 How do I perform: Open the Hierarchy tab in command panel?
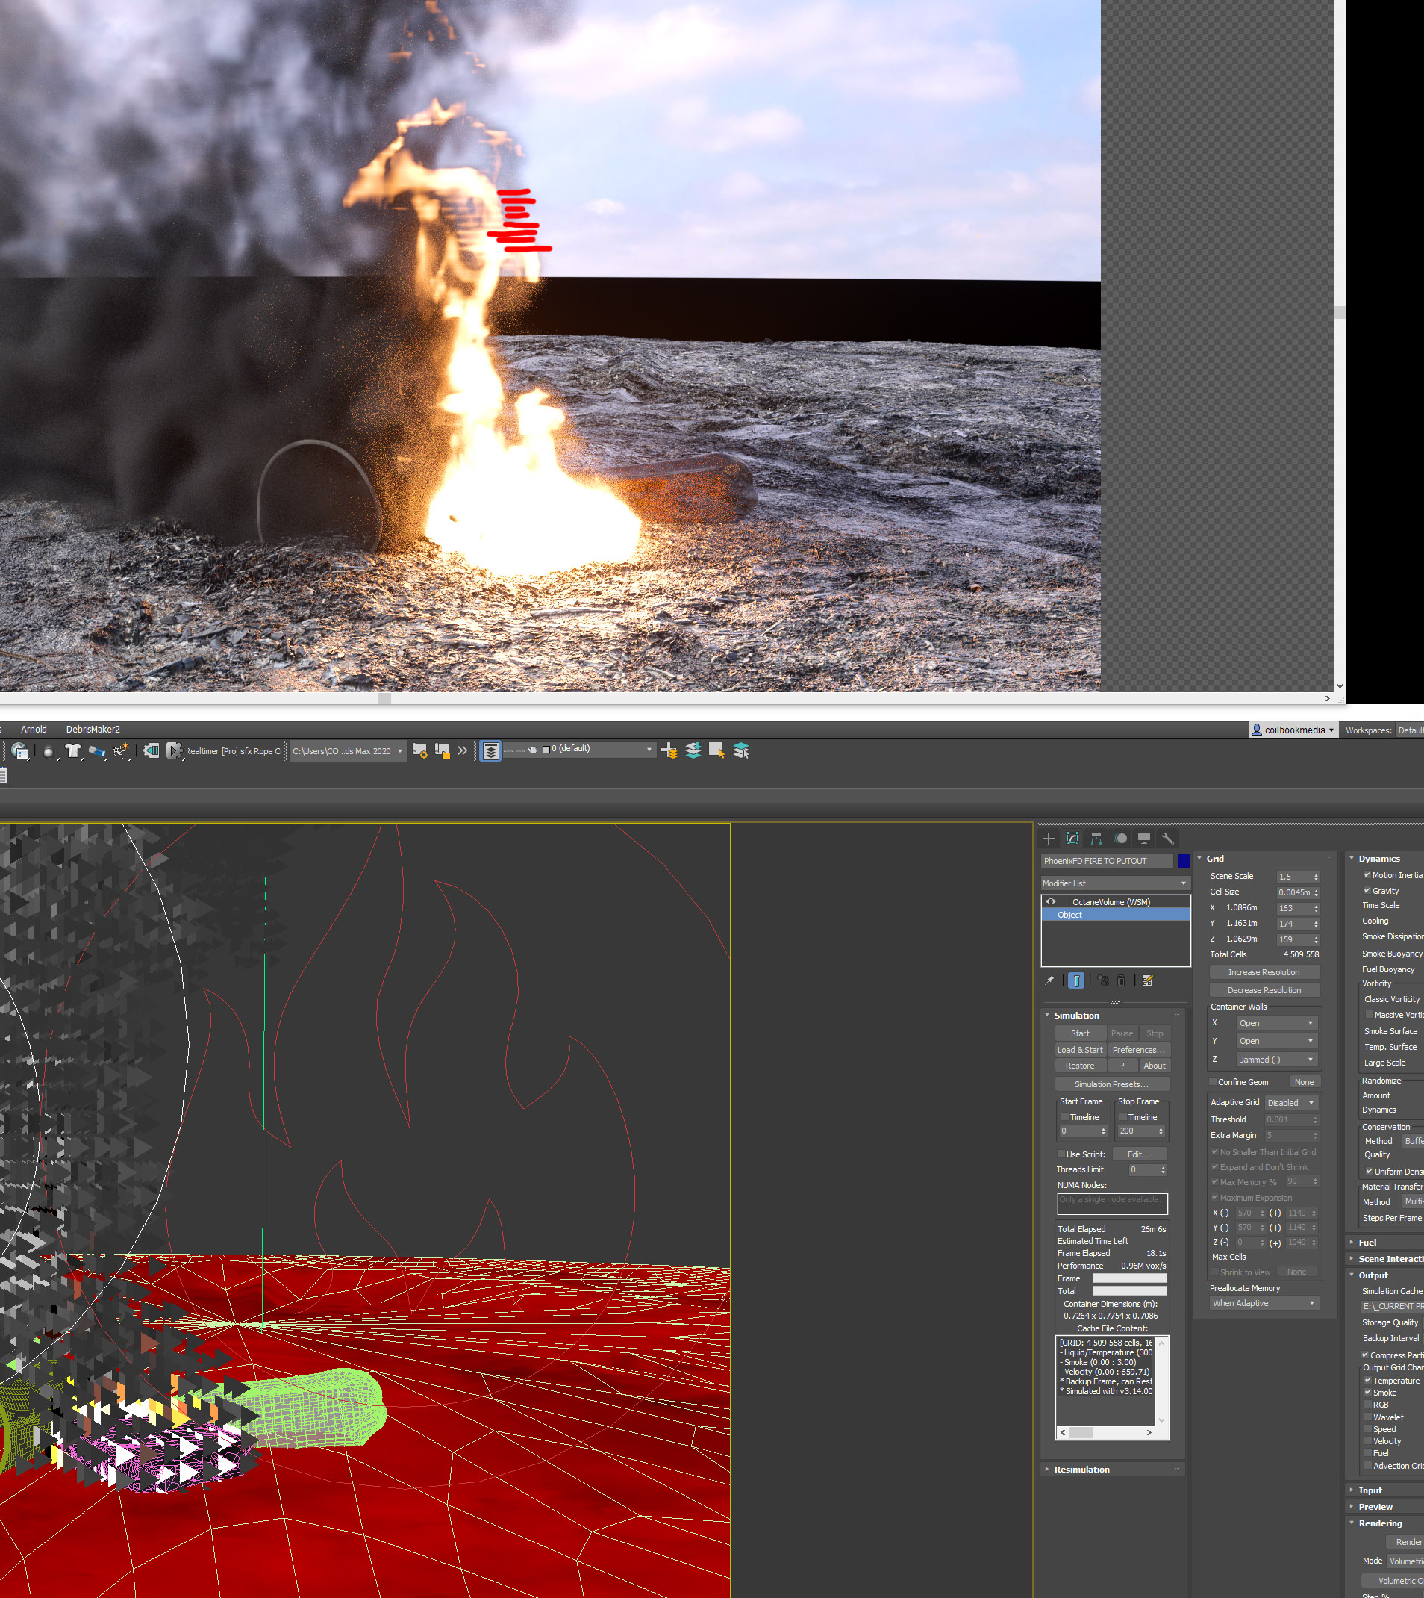(1096, 839)
